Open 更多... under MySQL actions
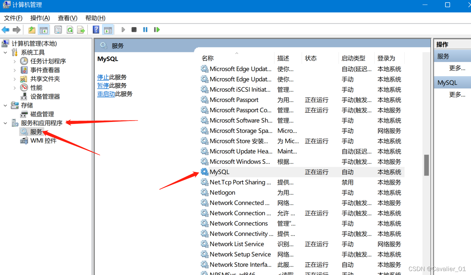Screen dimensions: 471x275 click(x=457, y=95)
